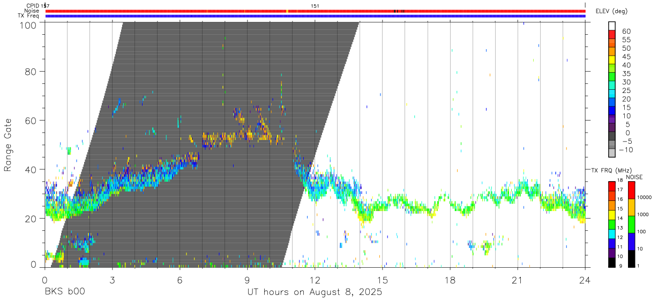Viewport: 658px width, 303px height.
Task: Click the TX Freq row label
Action: point(29,16)
